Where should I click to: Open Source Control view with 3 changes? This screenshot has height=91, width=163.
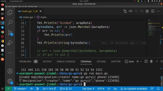click(10, 33)
